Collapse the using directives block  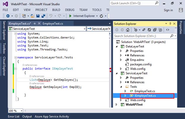(16, 34)
